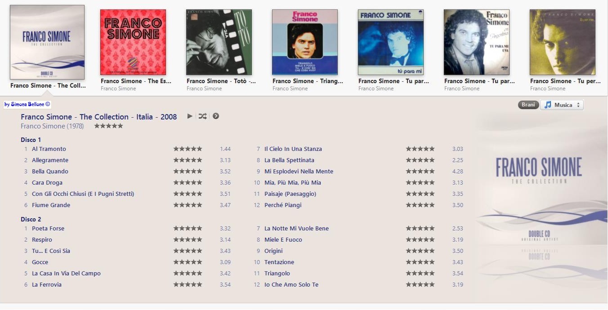Select the Brani view button
Screen dimensions: 608x310
(x=528, y=105)
